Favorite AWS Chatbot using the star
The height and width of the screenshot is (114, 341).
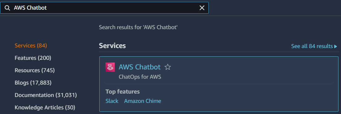coord(168,67)
